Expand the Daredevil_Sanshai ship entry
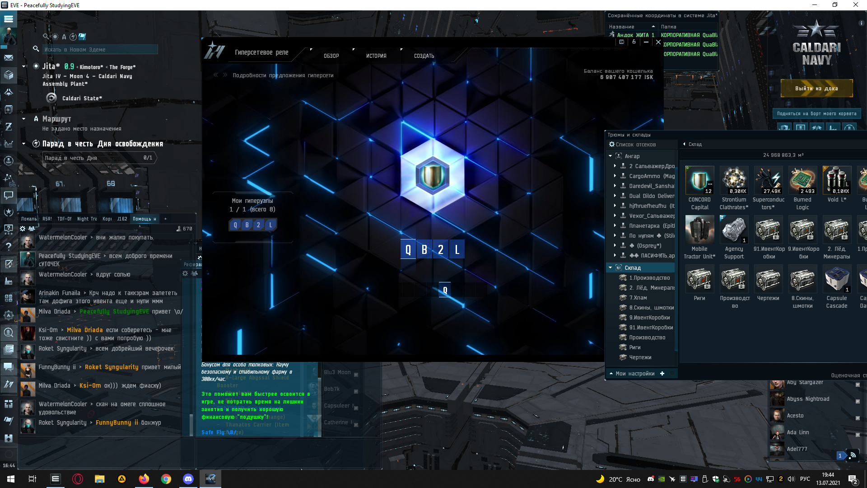 (x=615, y=186)
